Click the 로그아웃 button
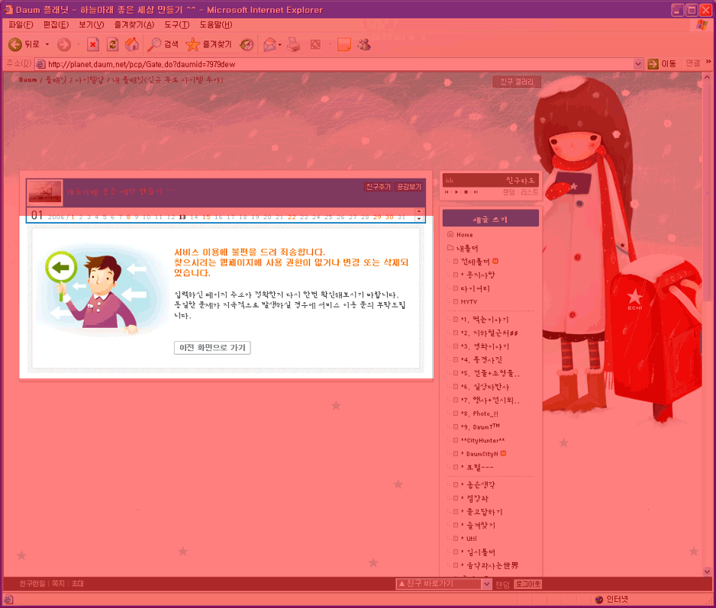This screenshot has height=608, width=716. (x=528, y=584)
